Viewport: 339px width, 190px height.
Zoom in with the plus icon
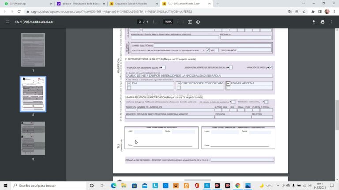tap(178, 22)
